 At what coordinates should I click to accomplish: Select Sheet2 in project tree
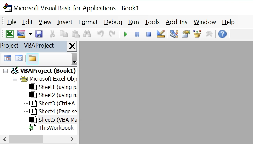[x=57, y=95]
